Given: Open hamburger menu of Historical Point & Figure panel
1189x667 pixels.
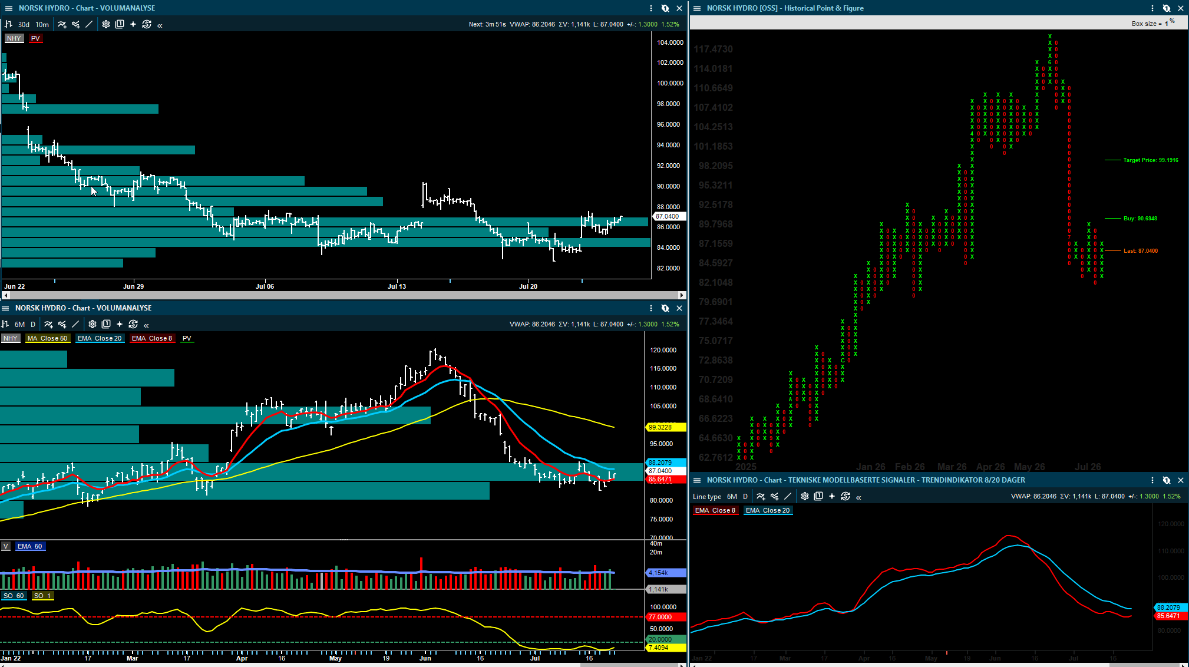Looking at the screenshot, I should click(697, 8).
